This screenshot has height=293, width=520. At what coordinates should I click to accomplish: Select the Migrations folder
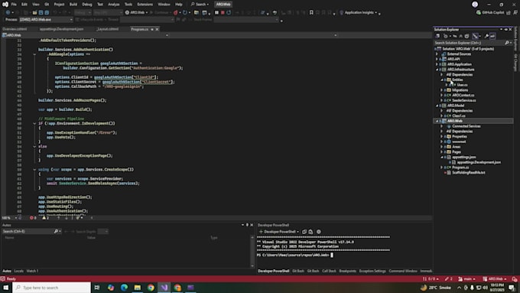[x=460, y=90]
